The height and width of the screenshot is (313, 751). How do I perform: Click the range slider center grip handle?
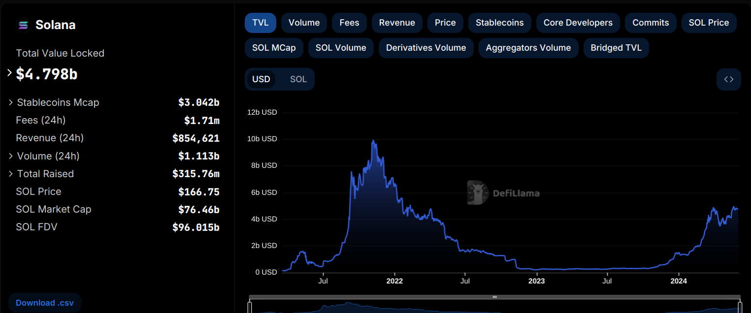[x=494, y=297]
